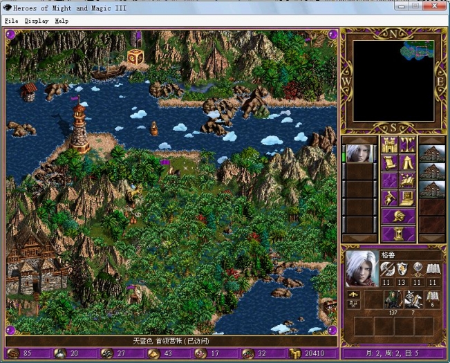Image resolution: width=450 pixels, height=363 pixels.
Task: Click the red-roofed hut on the water
Action: 29,92
